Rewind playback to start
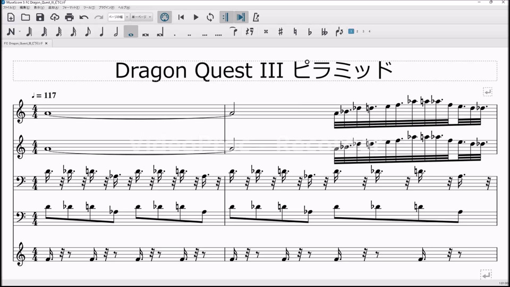 181,17
